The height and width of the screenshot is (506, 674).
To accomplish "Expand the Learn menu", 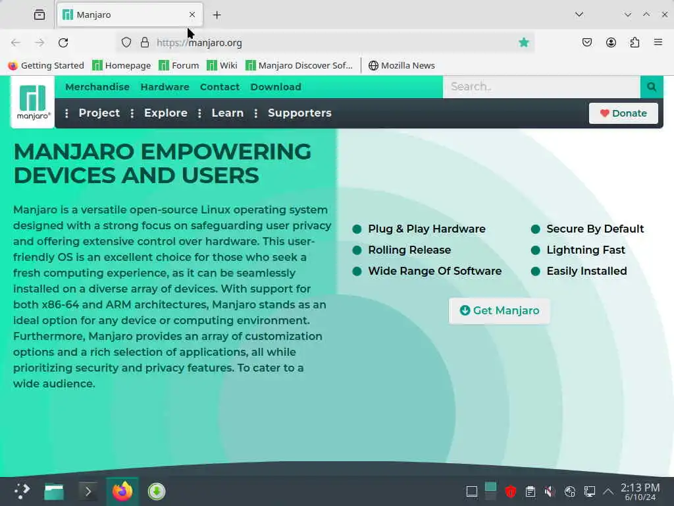I will click(227, 113).
